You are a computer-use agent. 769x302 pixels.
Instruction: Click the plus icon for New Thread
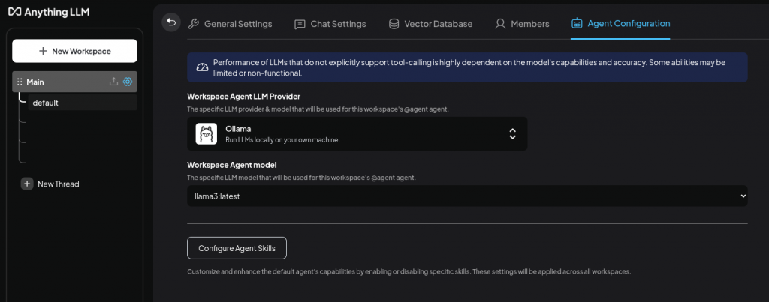pyautogui.click(x=27, y=184)
